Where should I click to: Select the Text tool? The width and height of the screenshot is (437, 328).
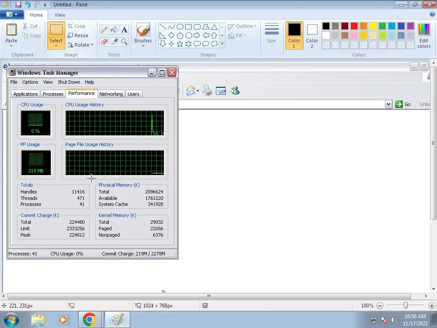pyautogui.click(x=124, y=29)
